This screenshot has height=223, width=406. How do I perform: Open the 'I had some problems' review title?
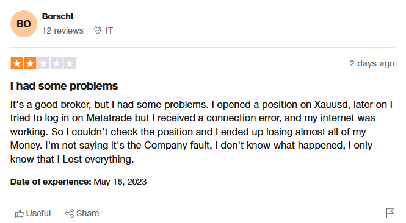[64, 86]
